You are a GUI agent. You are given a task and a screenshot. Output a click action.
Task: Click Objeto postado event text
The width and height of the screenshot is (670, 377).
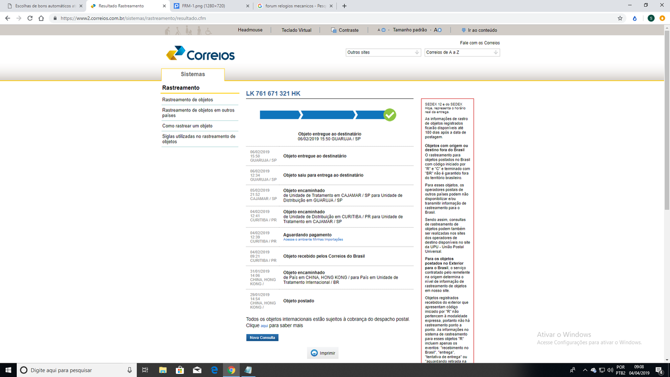tap(298, 301)
